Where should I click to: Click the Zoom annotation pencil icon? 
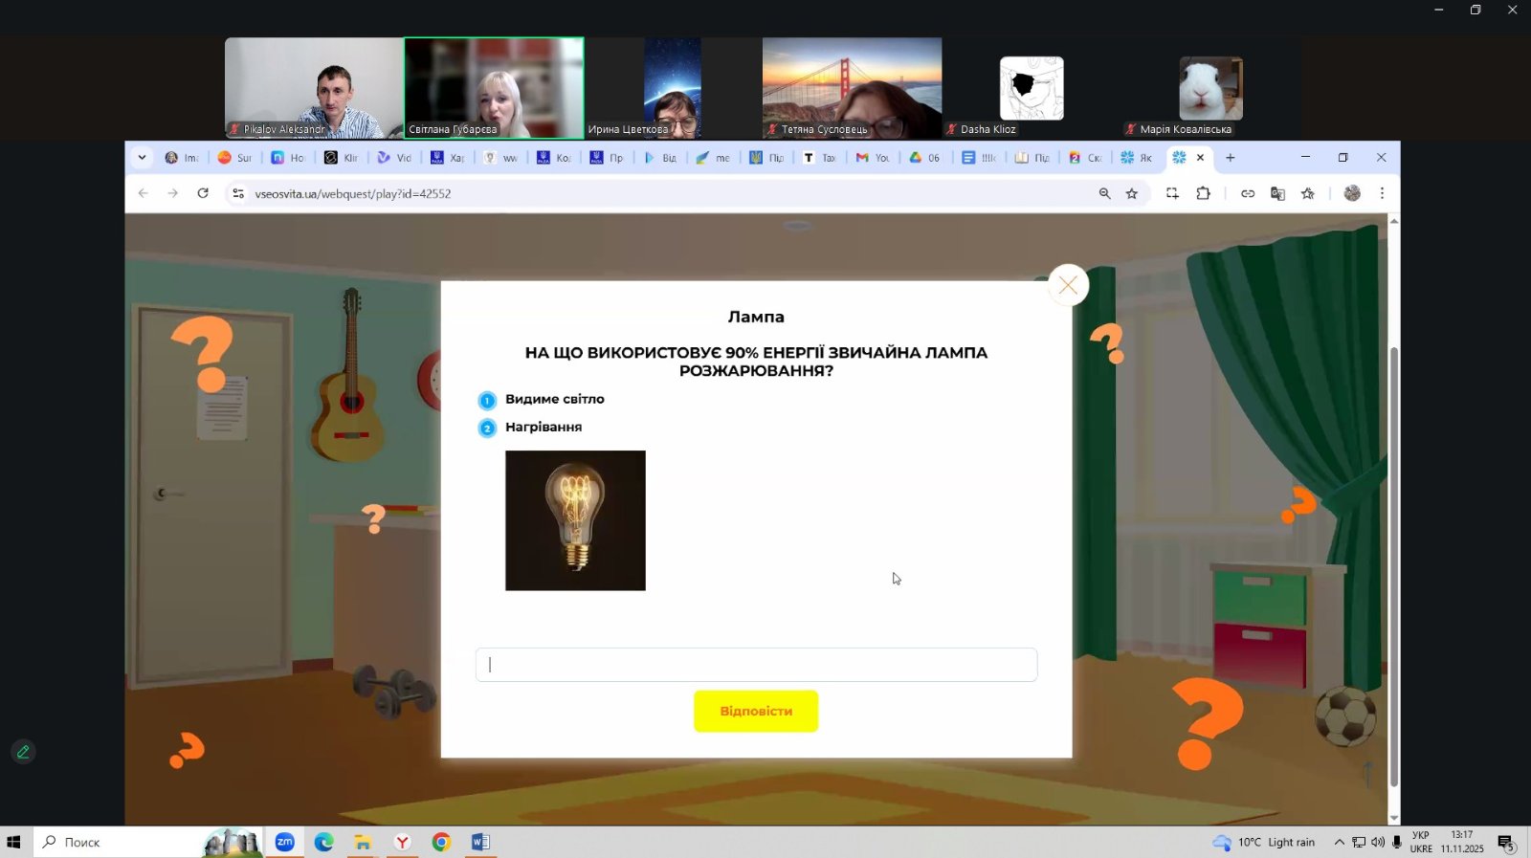pyautogui.click(x=24, y=752)
